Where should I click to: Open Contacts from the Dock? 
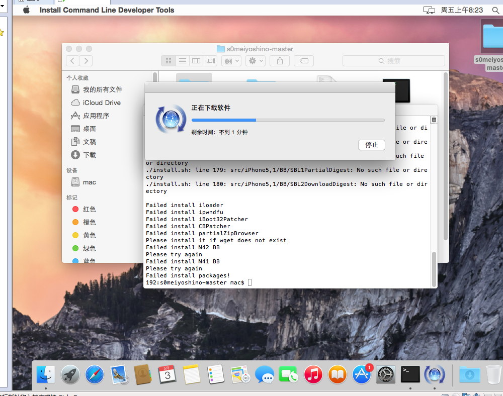pos(143,374)
